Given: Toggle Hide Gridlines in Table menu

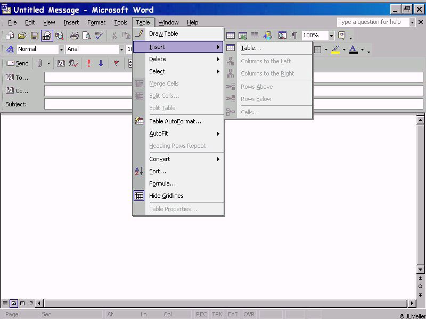Looking at the screenshot, I should point(178,196).
